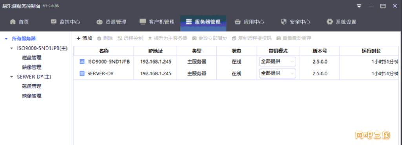The image size is (402, 145).
Task: Click the 添加 plus button
Action: [x=84, y=39]
